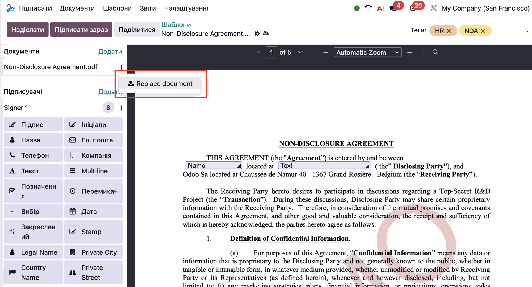Viewport: 532px width, 287px height.
Task: Remove the HR tag
Action: 449,31
